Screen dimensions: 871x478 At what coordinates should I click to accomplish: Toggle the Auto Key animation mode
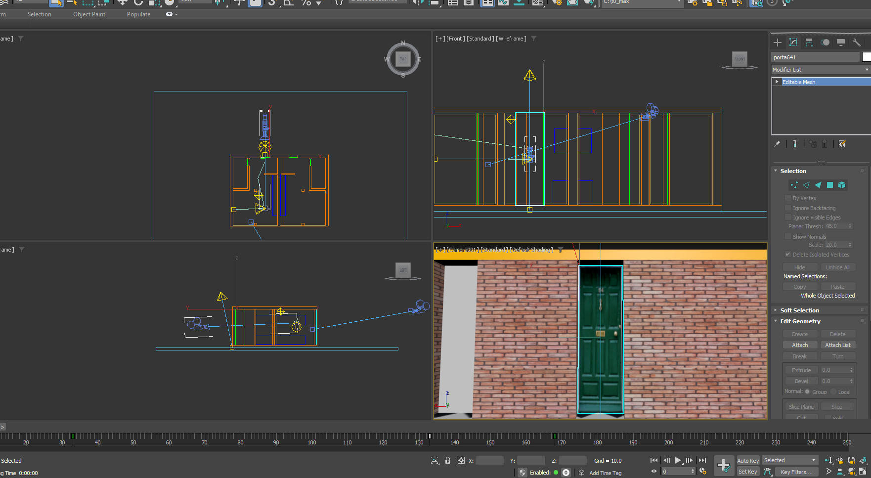point(747,460)
